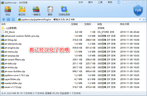Click the DS_STORE 文件 type cell
Viewport: 147px width, 96px height.
pyautogui.click(x=106, y=32)
